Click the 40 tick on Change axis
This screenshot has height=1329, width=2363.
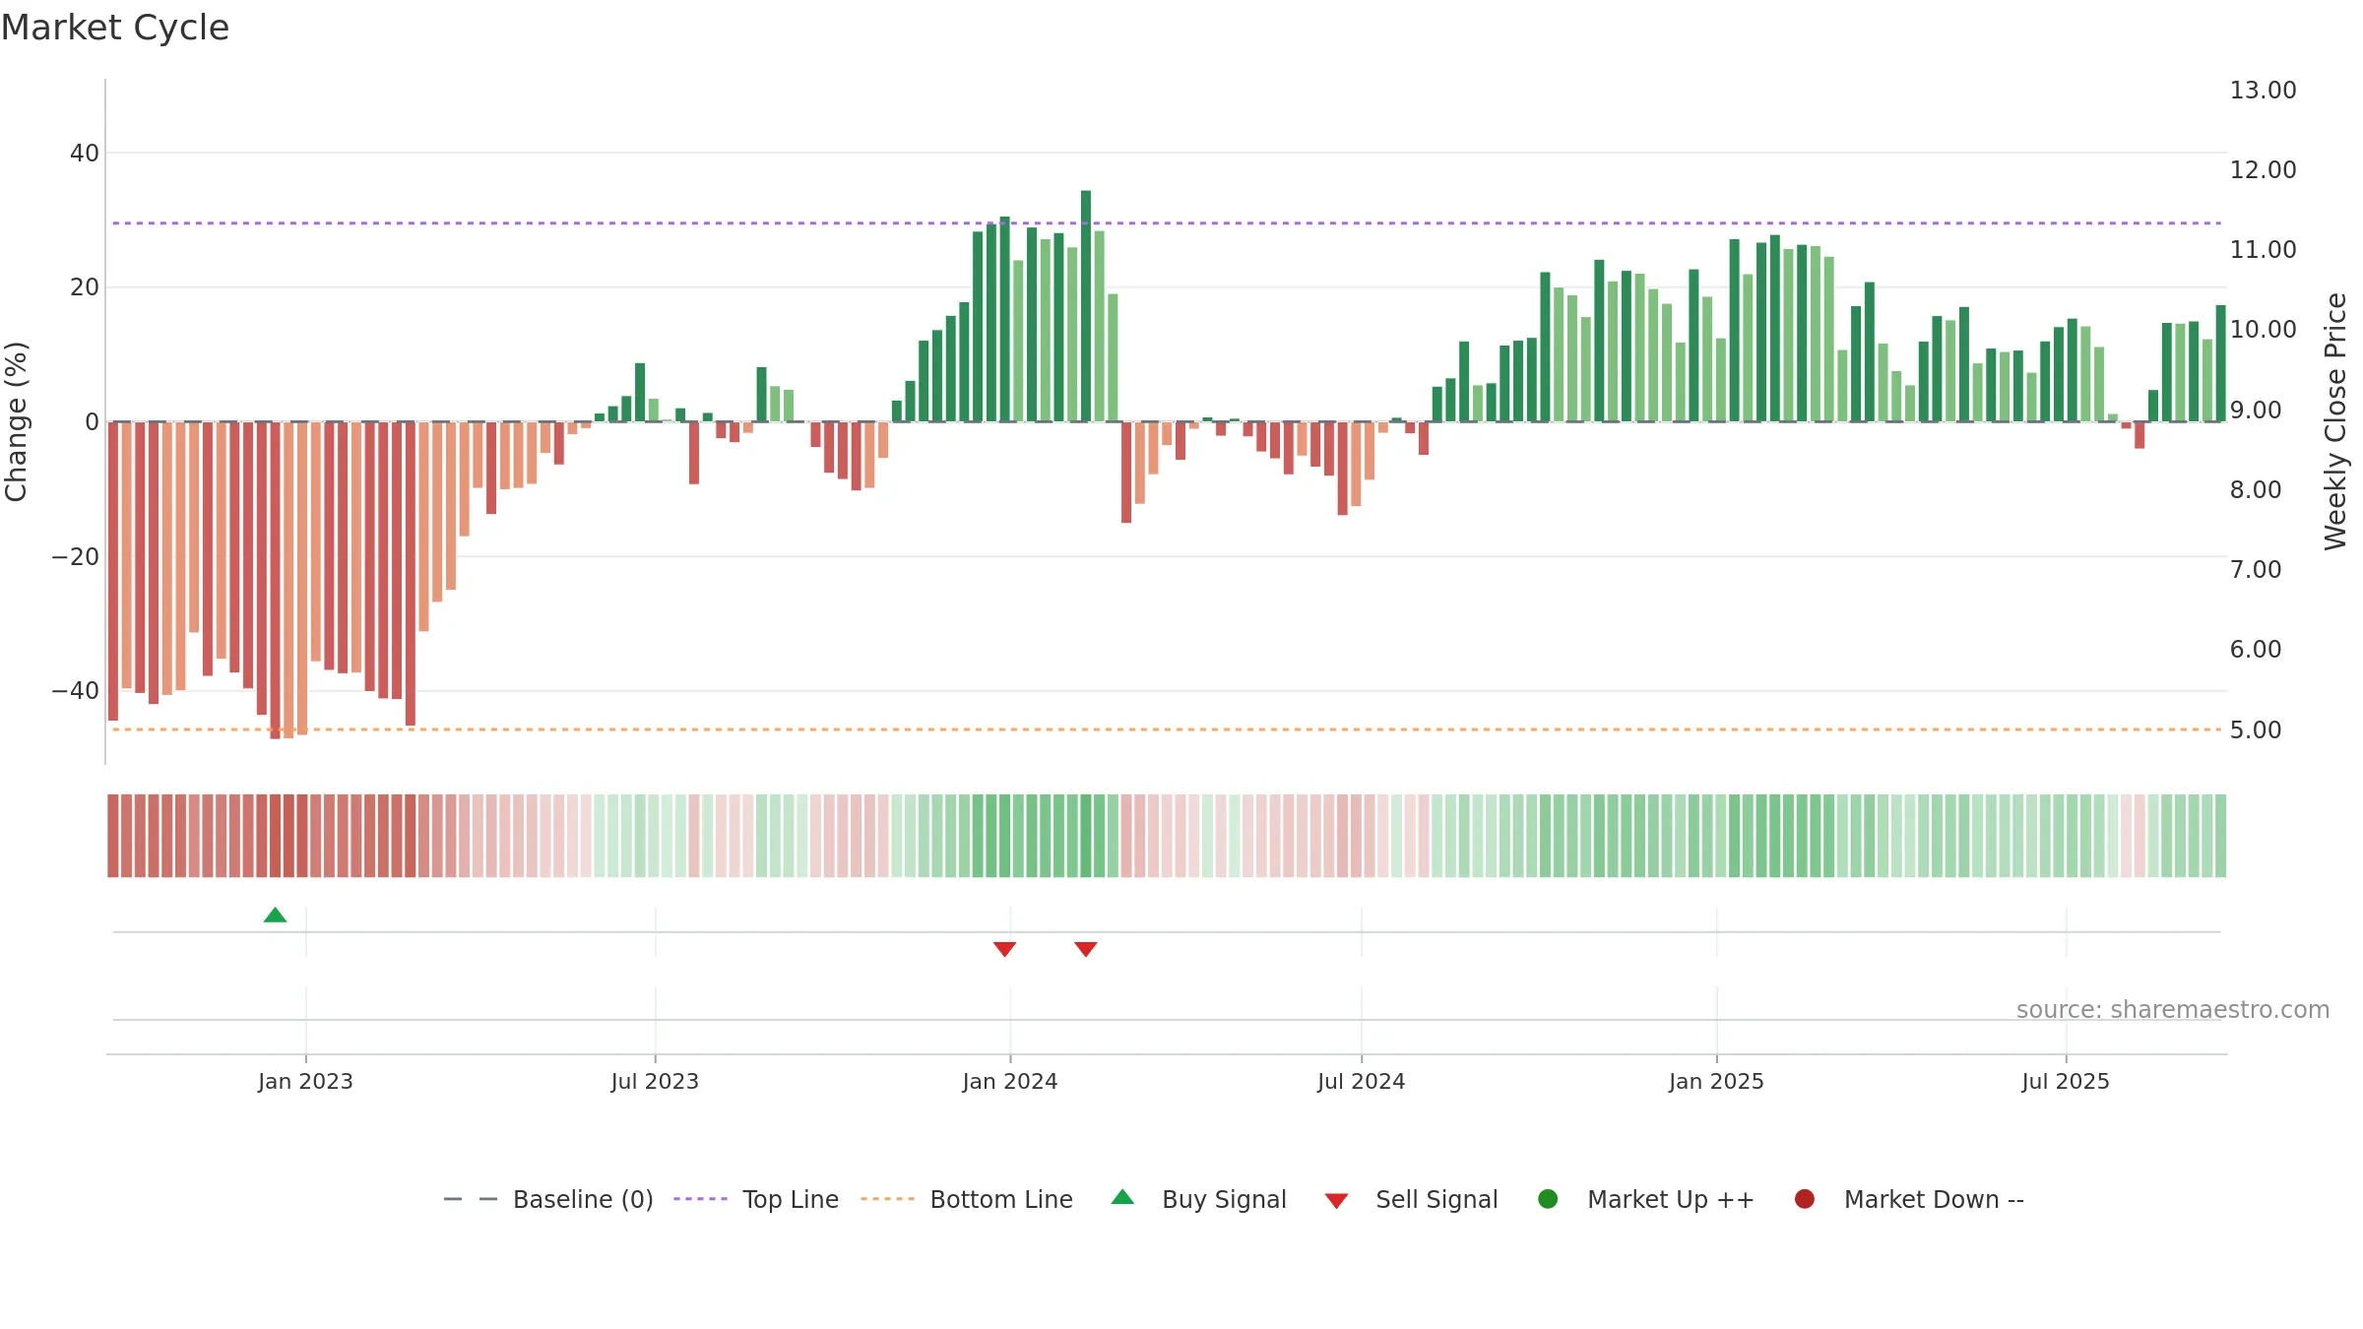tap(85, 153)
